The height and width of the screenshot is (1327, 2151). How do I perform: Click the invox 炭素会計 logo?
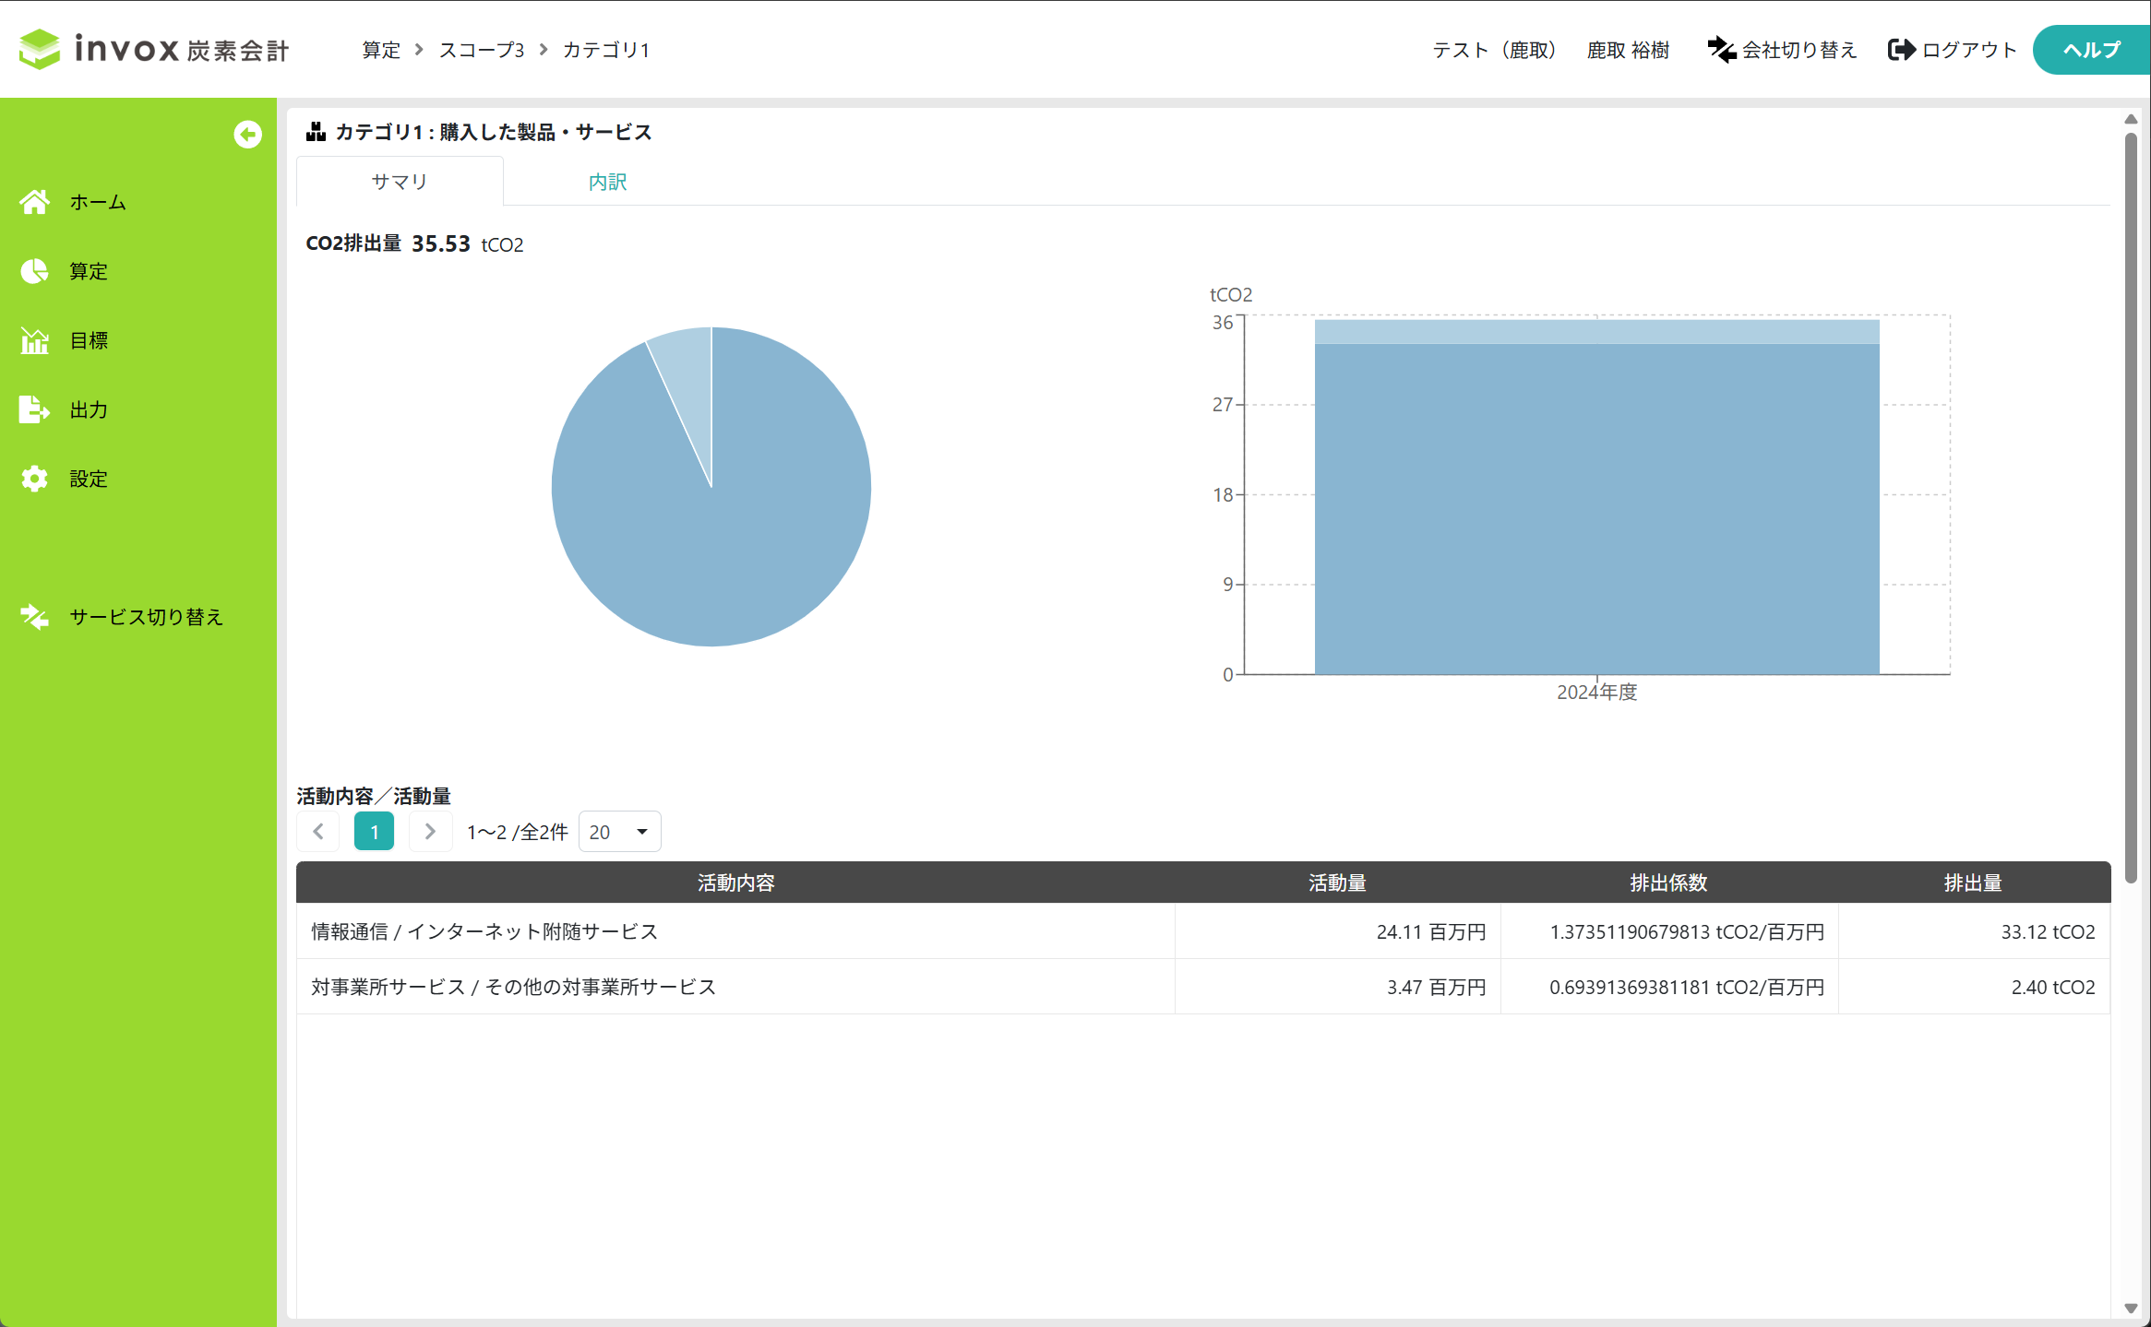click(154, 49)
